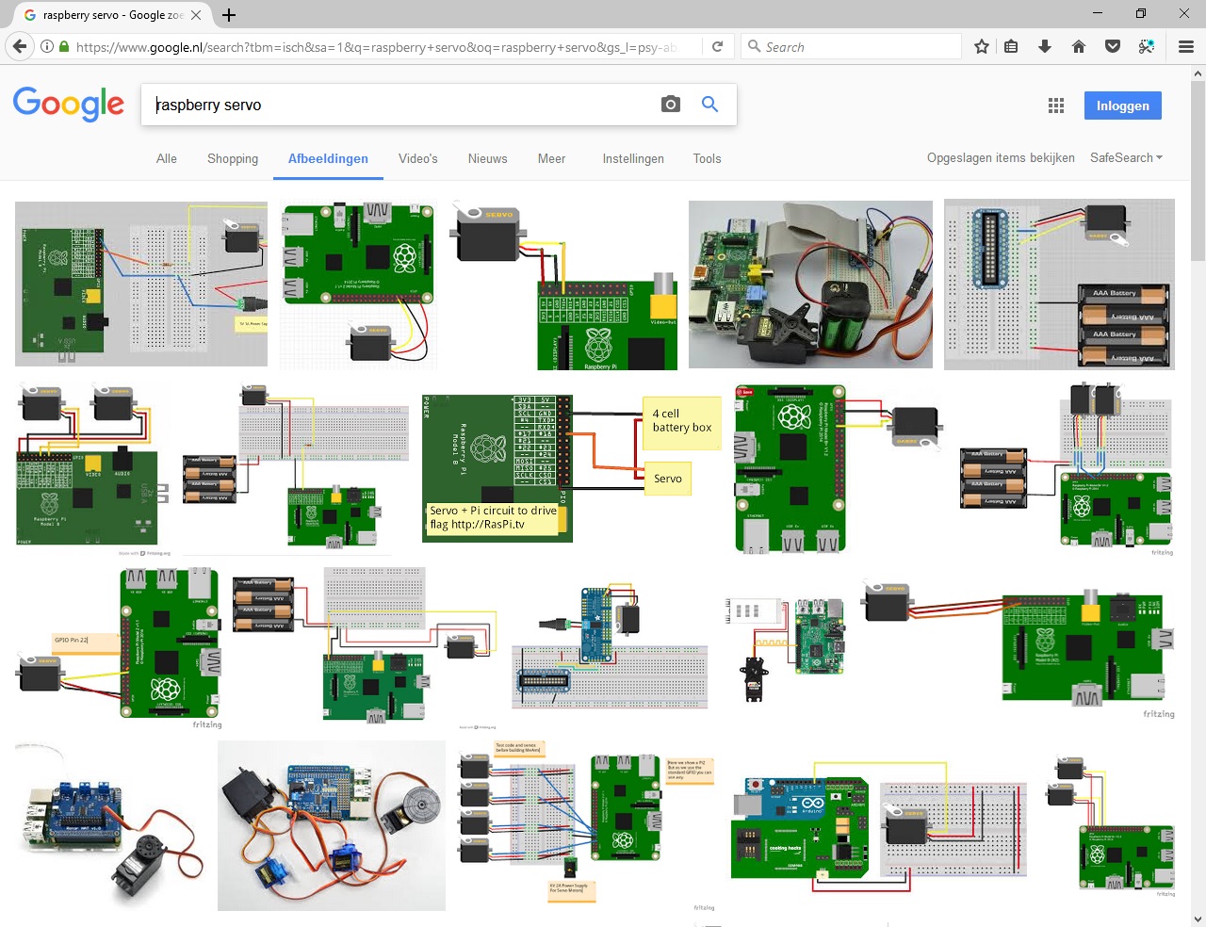Switch to the Shopping tab
This screenshot has height=927, width=1206.
[233, 158]
